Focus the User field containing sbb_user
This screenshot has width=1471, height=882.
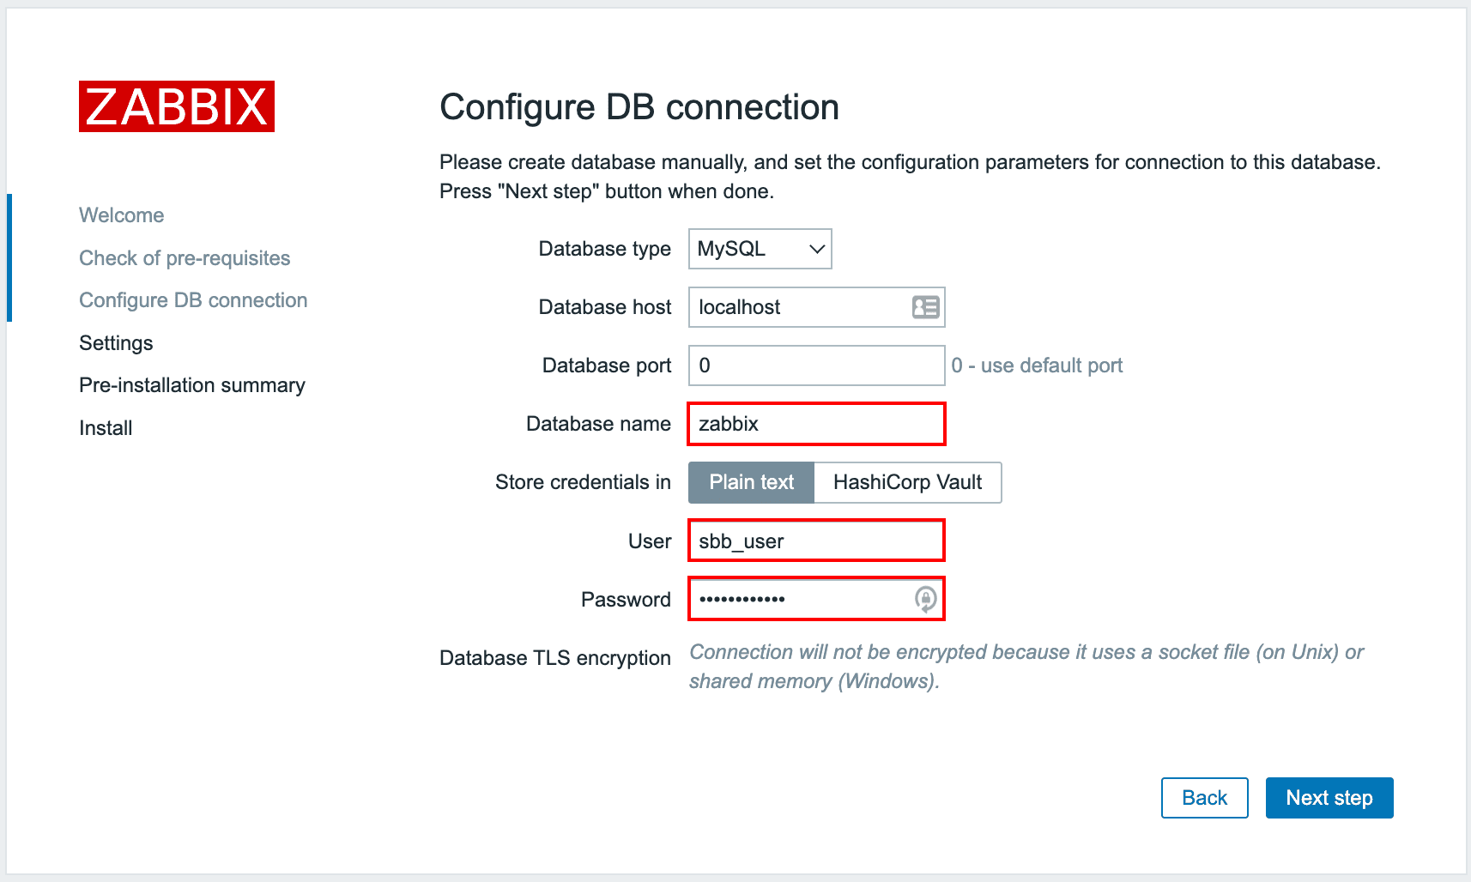click(817, 541)
